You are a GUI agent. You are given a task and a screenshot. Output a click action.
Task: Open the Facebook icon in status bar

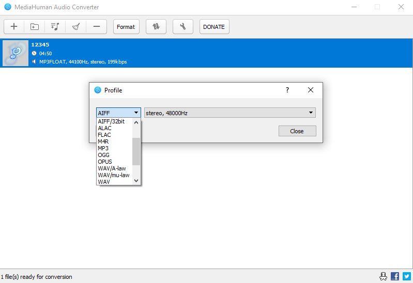[x=395, y=276]
